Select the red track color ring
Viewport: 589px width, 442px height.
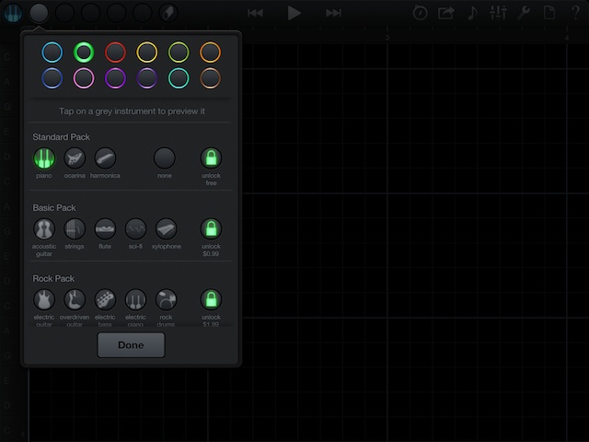(115, 52)
